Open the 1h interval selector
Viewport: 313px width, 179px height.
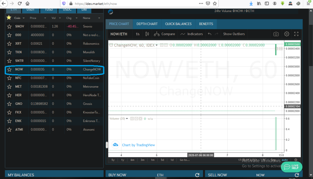click(x=137, y=34)
